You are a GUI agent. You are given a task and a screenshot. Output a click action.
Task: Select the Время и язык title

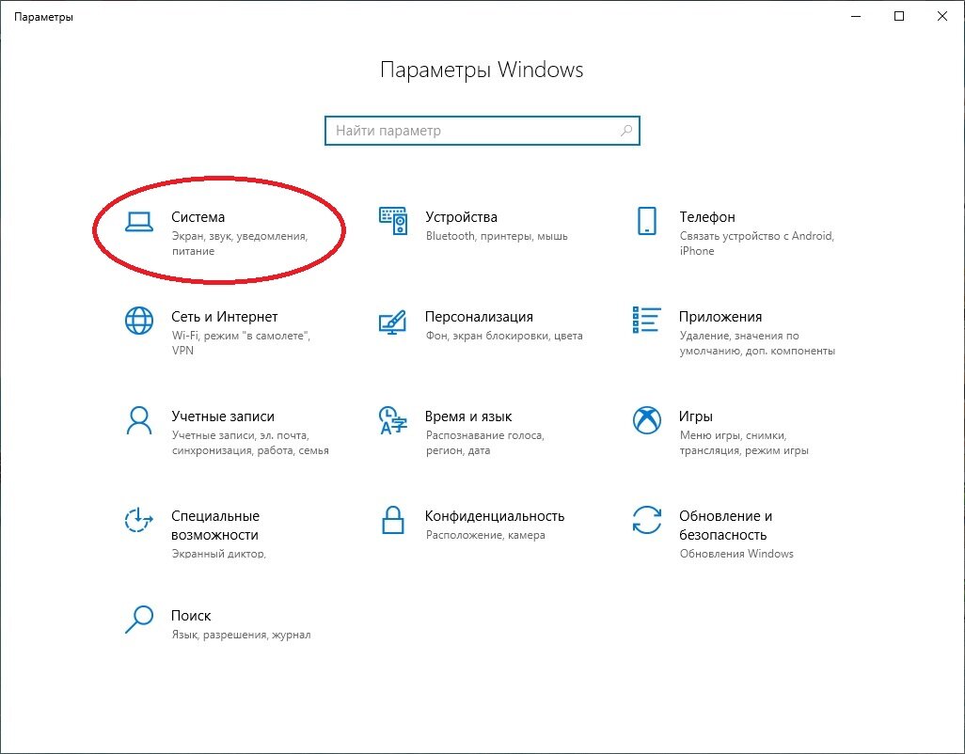(468, 416)
